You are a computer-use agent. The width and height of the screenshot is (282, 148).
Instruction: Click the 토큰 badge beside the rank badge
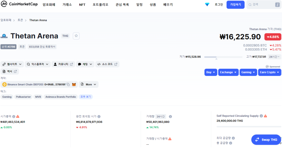click(22, 47)
